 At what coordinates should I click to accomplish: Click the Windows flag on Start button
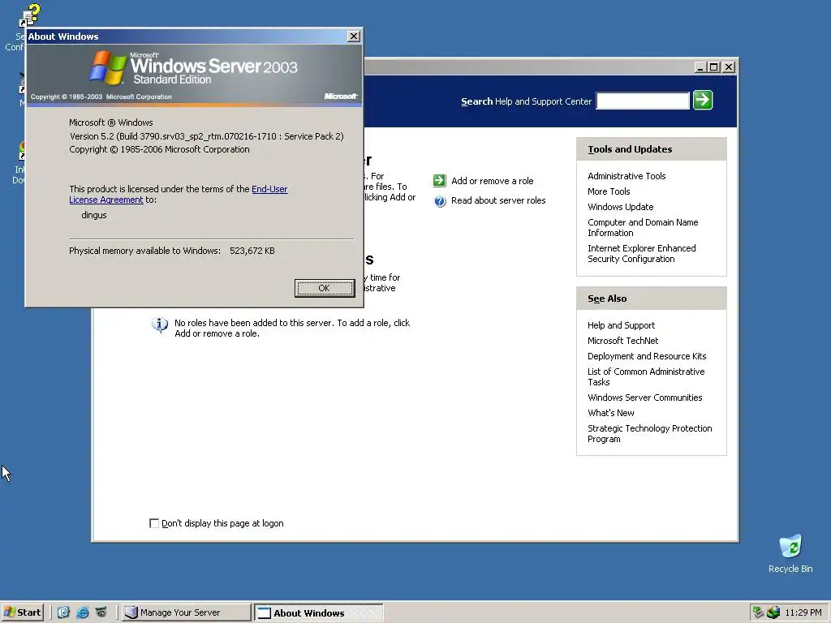click(10, 612)
